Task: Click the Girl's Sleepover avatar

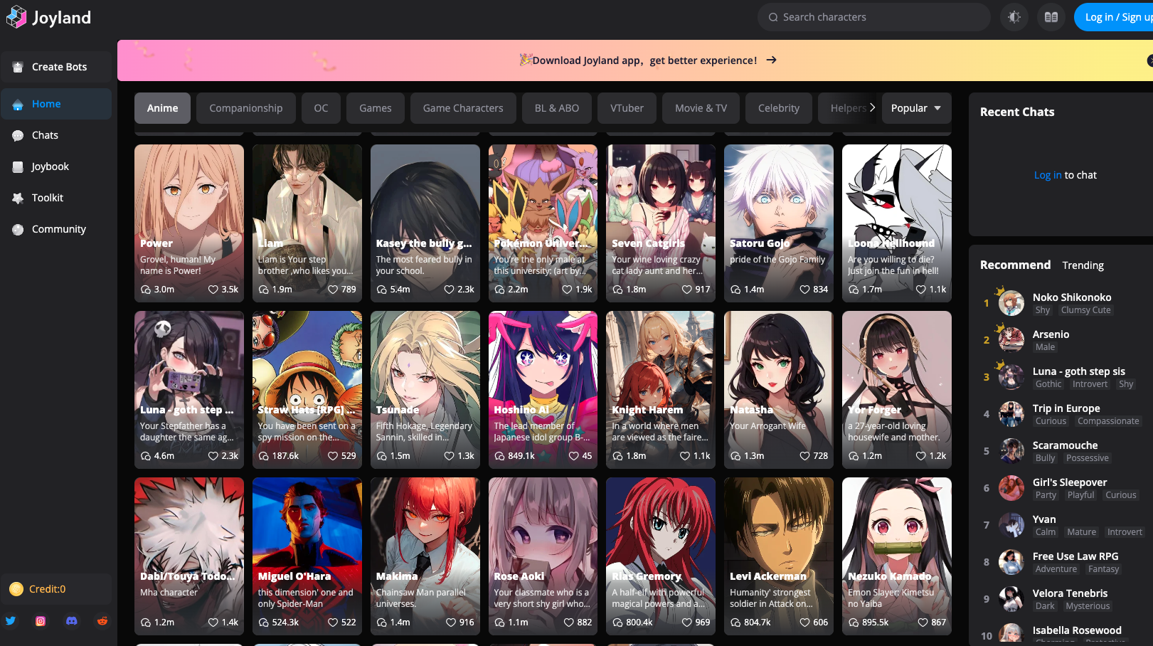Action: pos(1011,488)
